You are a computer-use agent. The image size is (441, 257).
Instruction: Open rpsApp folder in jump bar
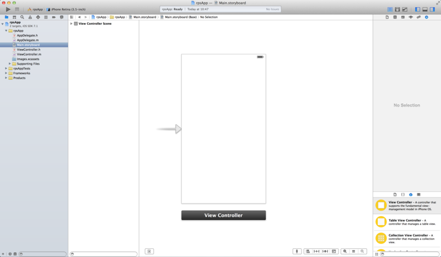(x=117, y=17)
